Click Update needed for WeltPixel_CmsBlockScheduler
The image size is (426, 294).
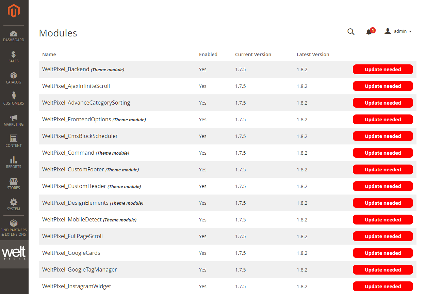[x=383, y=136]
